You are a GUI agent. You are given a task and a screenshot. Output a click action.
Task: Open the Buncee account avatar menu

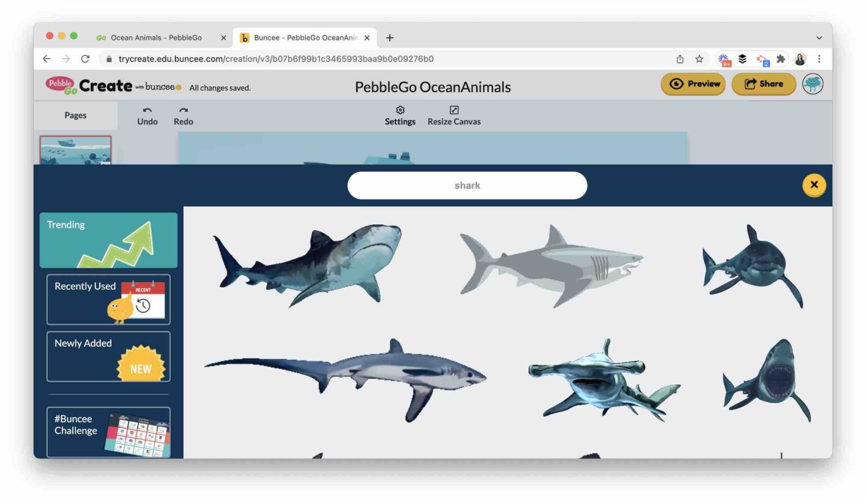pyautogui.click(x=812, y=84)
